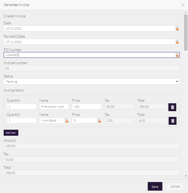The height and width of the screenshot is (193, 188).
Task: Save the invoice
Action: (155, 186)
